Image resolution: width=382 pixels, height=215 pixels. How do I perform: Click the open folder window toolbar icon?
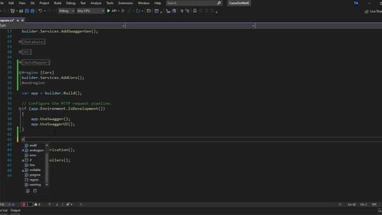pos(149,11)
